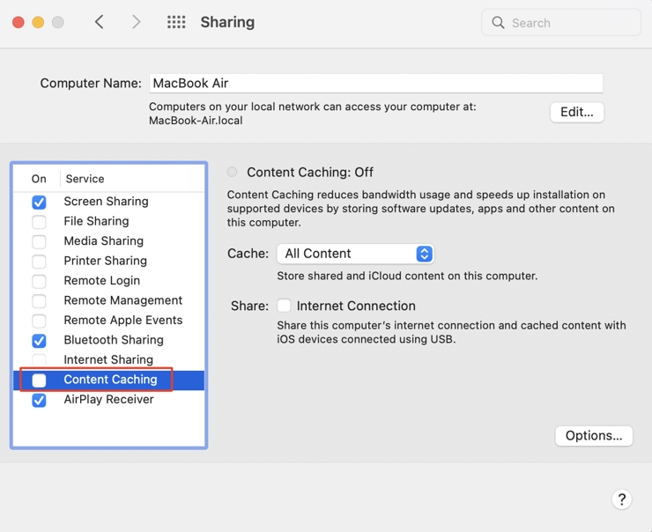Viewport: 652px width, 532px height.
Task: Uncheck the AirPlay Receiver checkbox
Action: (x=39, y=400)
